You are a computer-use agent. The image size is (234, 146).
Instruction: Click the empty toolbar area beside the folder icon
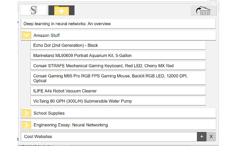pyautogui.click(x=132, y=10)
